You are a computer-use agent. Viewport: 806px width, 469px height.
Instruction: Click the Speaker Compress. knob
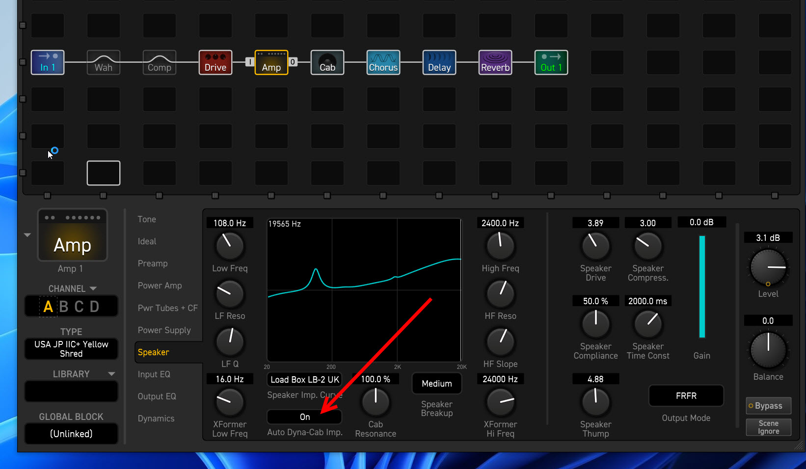tap(648, 246)
